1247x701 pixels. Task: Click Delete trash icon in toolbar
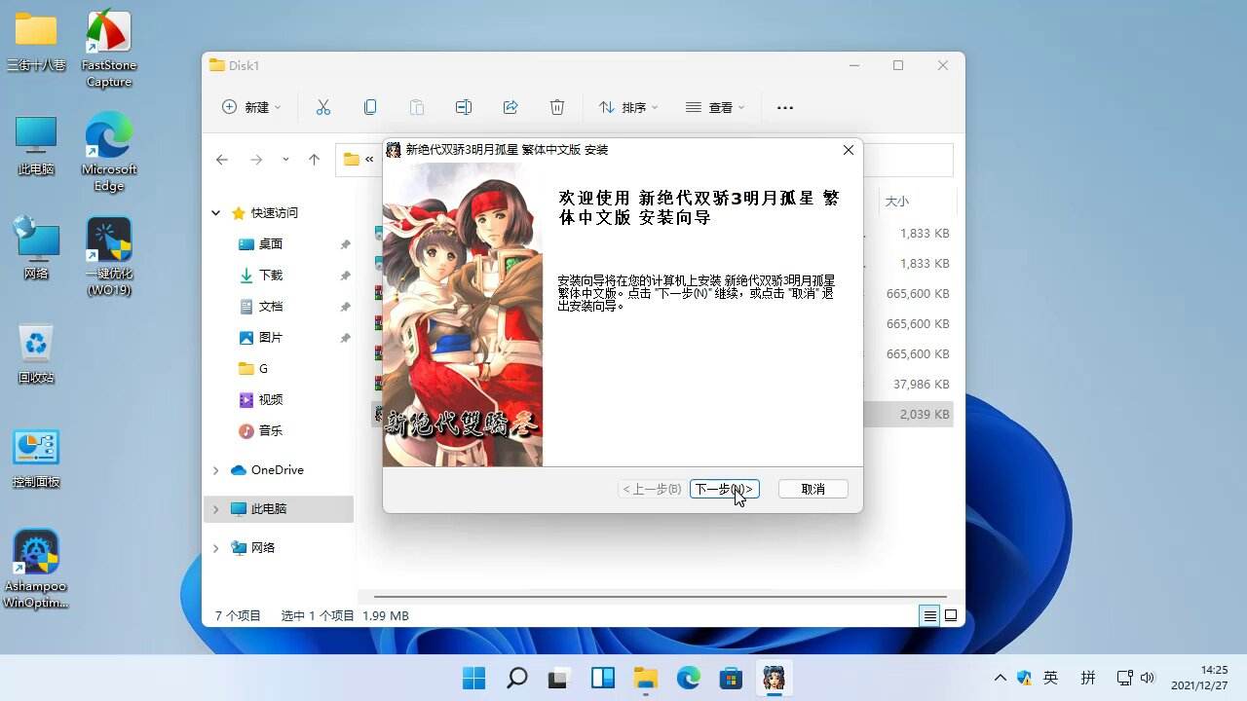557,107
